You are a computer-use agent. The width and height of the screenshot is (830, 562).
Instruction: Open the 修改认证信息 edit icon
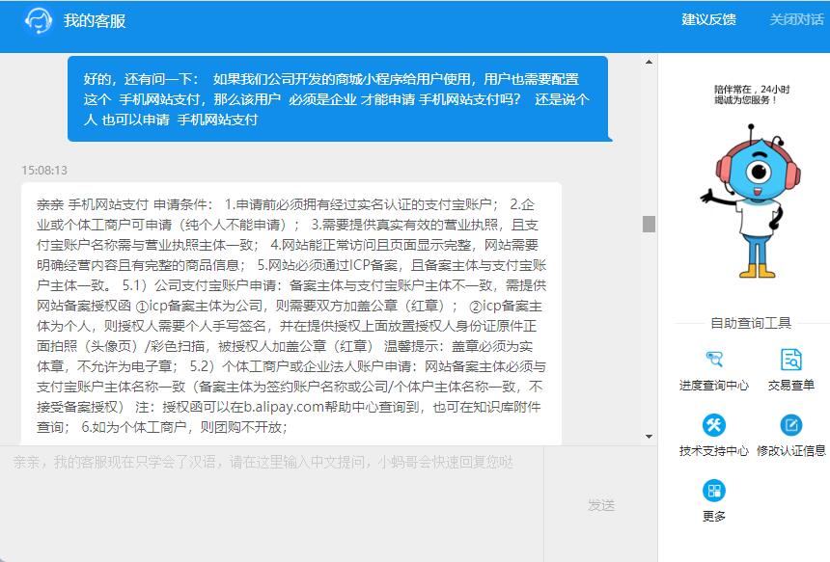click(x=790, y=425)
